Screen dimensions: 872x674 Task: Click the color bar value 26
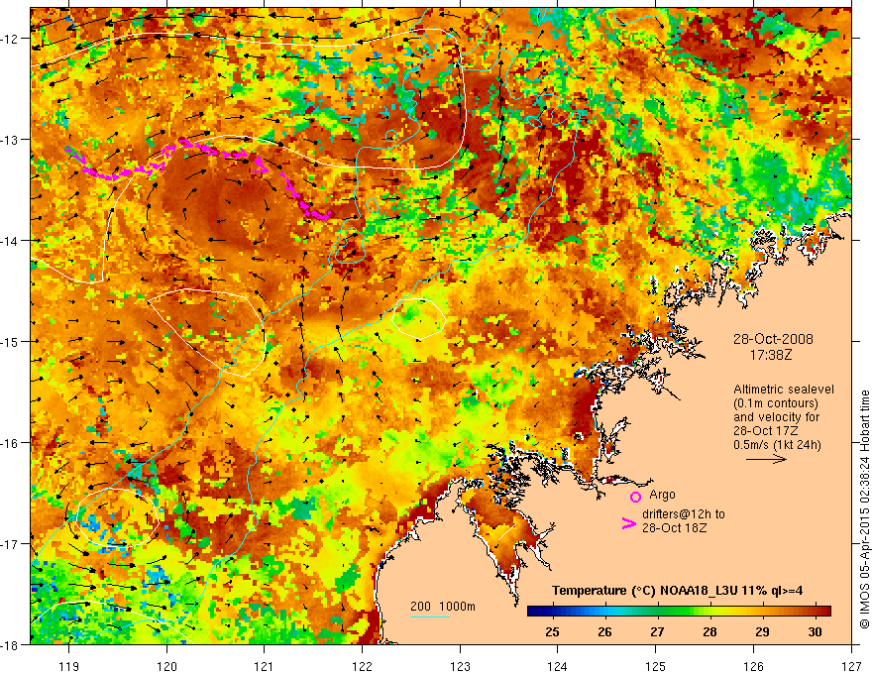(604, 631)
